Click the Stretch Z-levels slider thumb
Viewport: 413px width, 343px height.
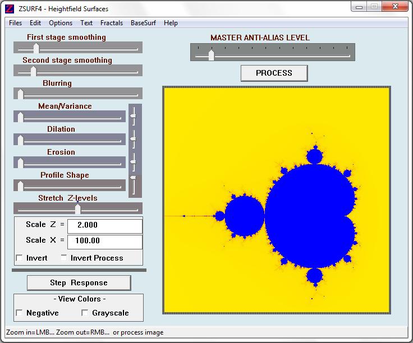(77, 209)
